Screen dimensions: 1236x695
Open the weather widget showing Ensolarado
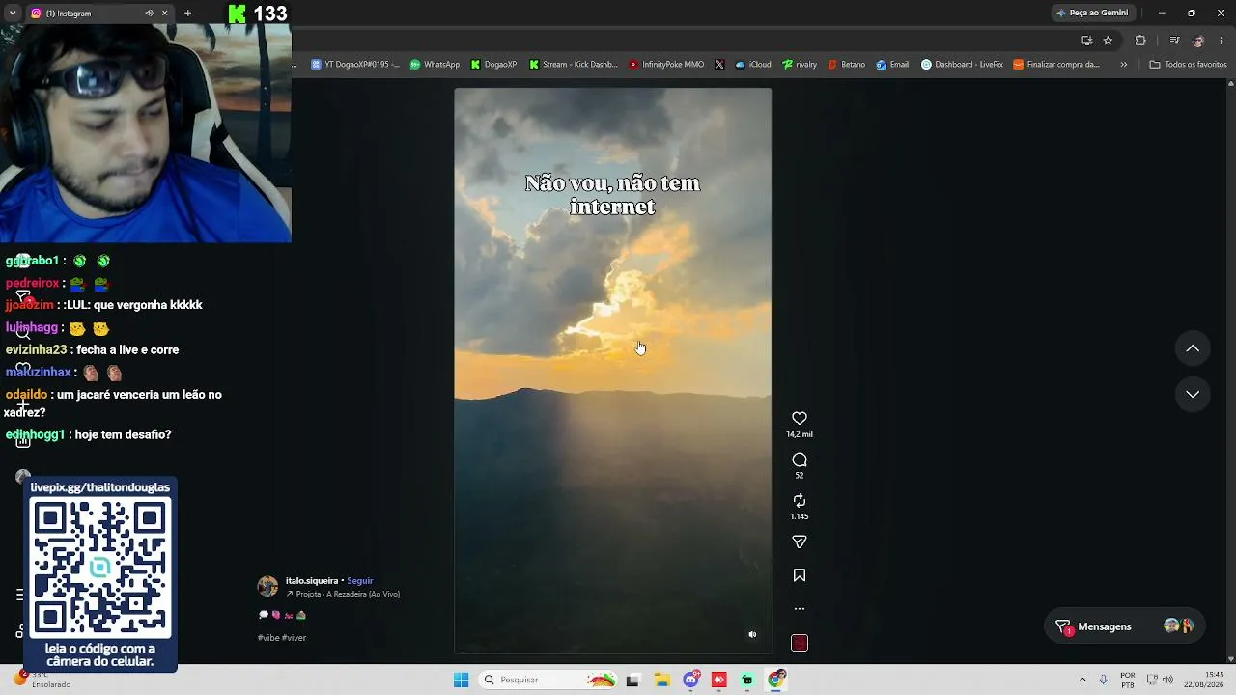pyautogui.click(x=43, y=680)
